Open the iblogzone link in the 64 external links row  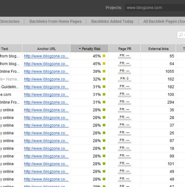[x=46, y=64]
